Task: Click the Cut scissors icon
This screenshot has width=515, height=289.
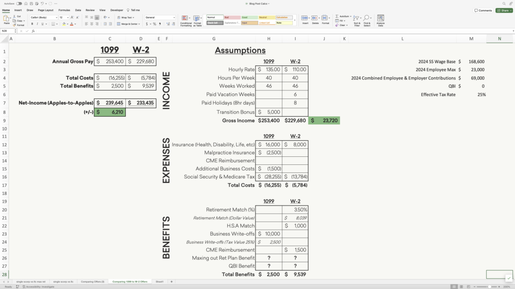Action: [x=14, y=17]
